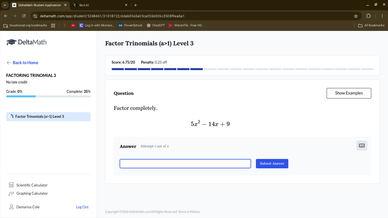Bookmark this page with the star icon
Viewport: 388px width, 218px height.
coord(356,16)
